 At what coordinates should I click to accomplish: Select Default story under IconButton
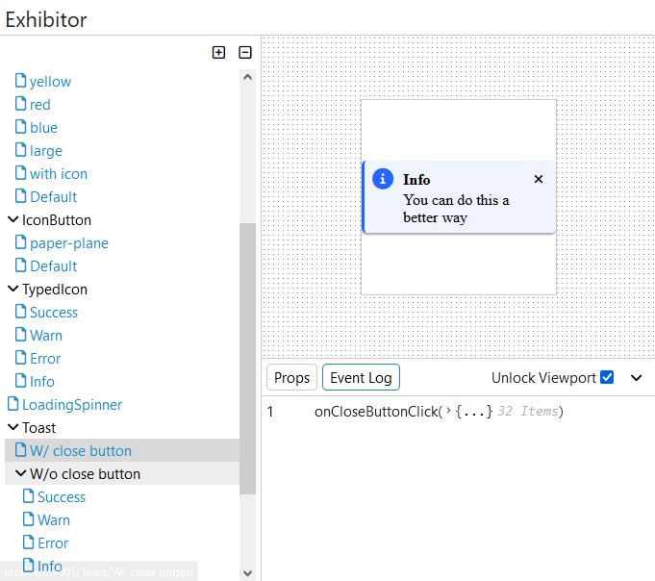[54, 266]
